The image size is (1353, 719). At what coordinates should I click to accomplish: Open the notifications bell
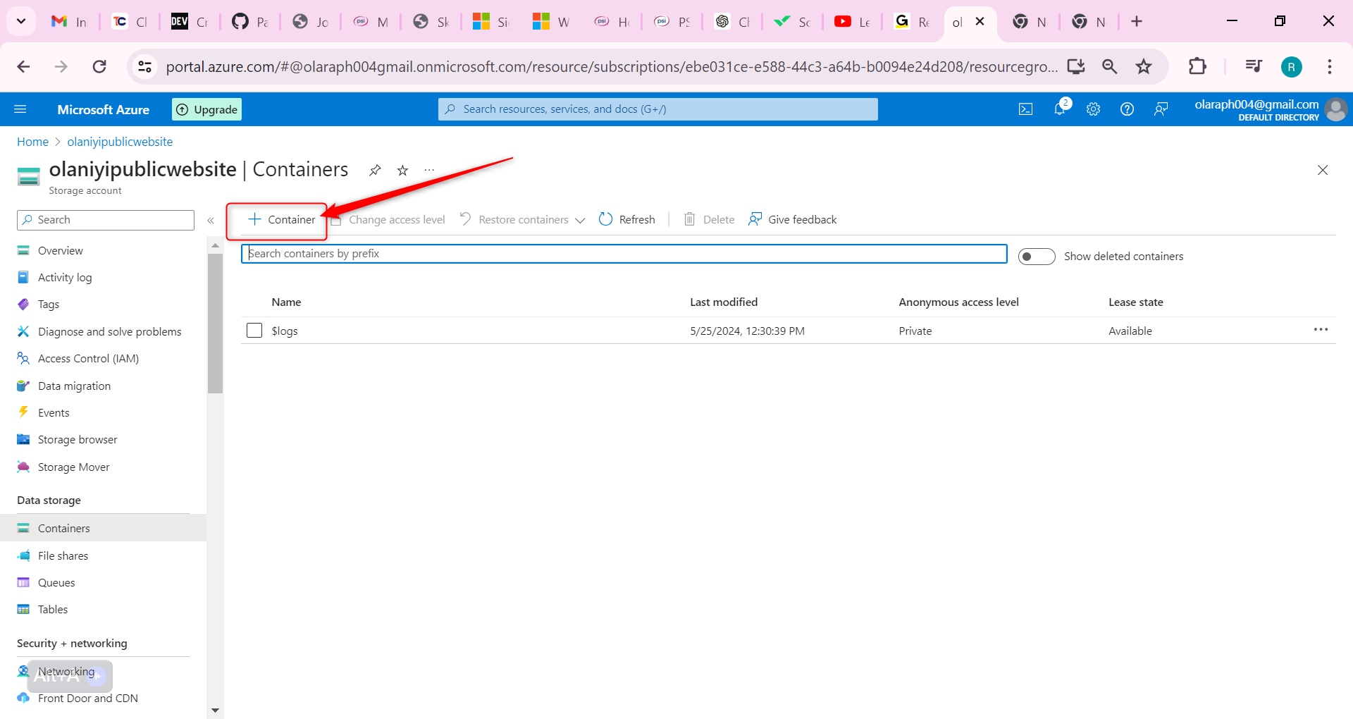pos(1060,109)
